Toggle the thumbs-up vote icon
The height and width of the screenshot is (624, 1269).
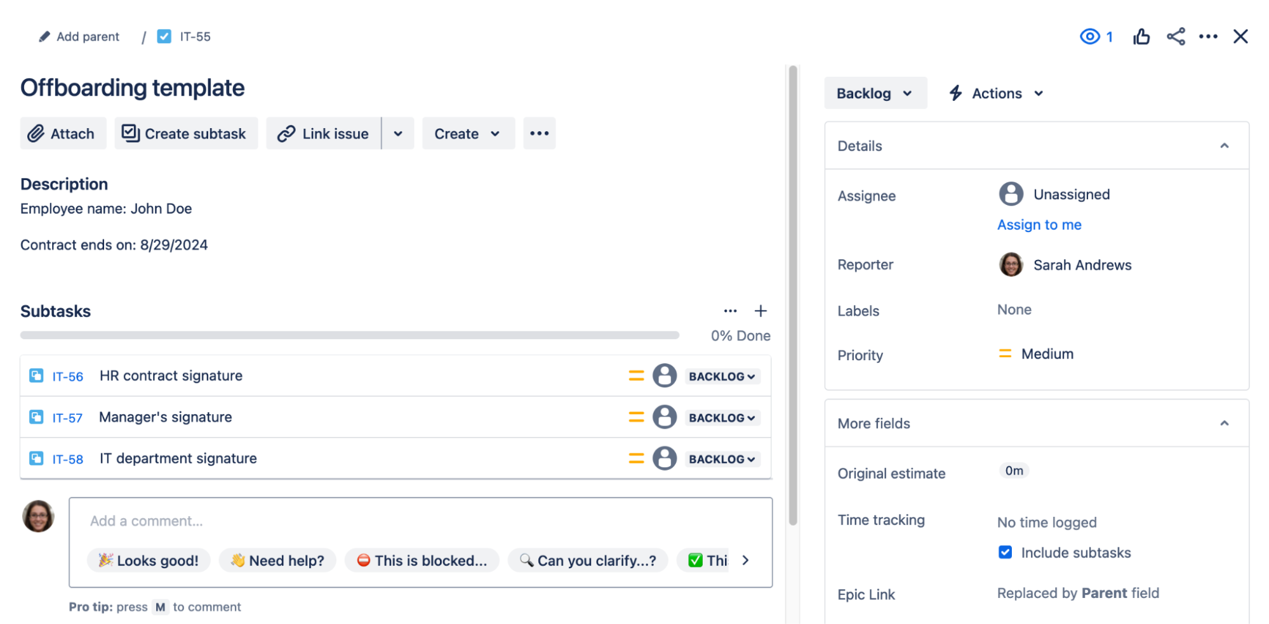tap(1141, 36)
